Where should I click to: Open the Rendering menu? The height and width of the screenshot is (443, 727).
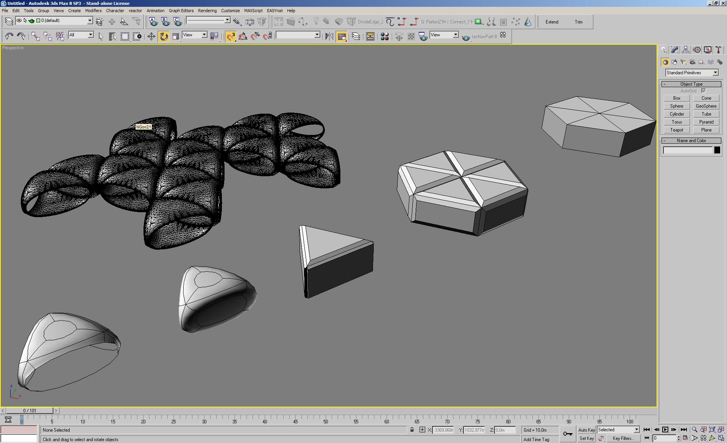click(207, 11)
